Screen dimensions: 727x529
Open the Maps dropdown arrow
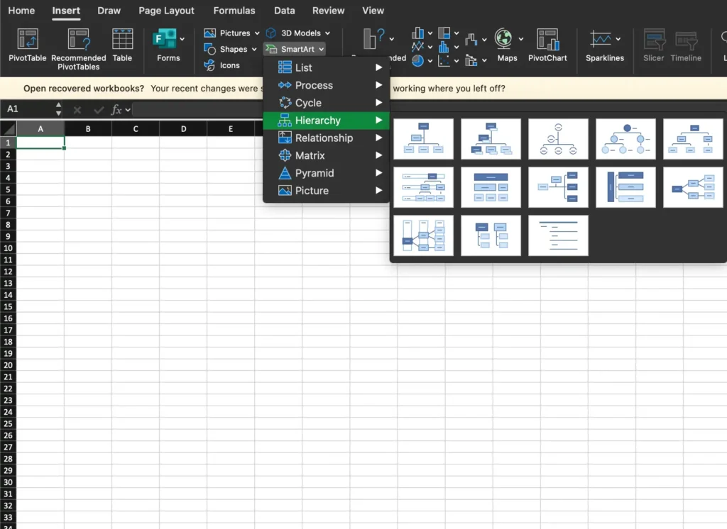(x=521, y=39)
